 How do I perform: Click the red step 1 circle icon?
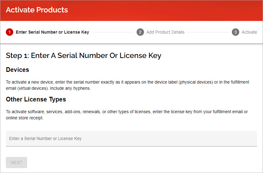coord(10,32)
